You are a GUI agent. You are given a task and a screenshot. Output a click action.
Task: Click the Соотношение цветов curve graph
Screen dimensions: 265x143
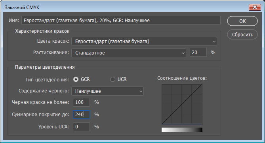click(182, 104)
